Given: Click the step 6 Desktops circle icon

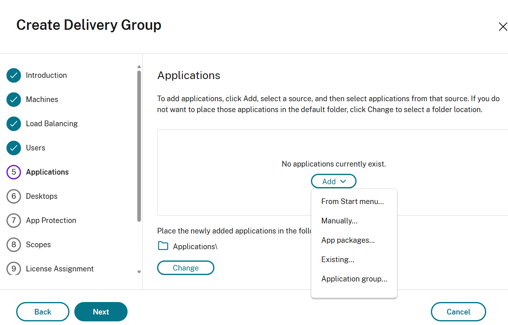Looking at the screenshot, I should coord(14,196).
